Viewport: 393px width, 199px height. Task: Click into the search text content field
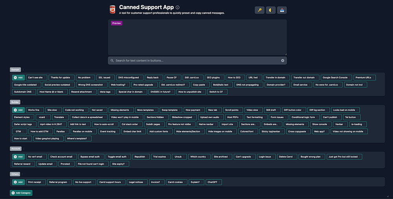197,60
